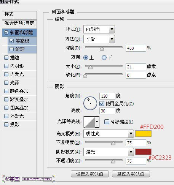Open the 投影 settings by its label

point(15,125)
